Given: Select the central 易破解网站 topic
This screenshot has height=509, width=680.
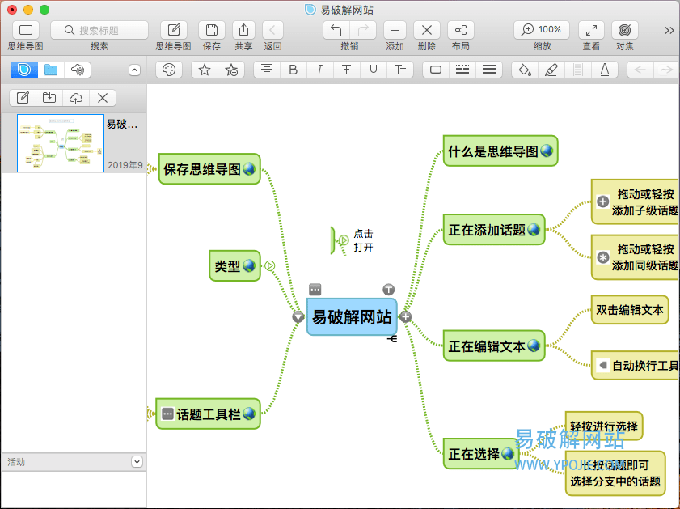Looking at the screenshot, I should 352,316.
